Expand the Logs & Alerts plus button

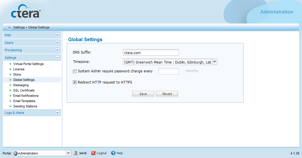coord(57,113)
